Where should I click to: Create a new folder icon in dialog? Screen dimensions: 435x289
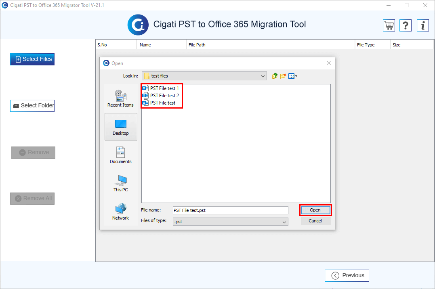pos(283,76)
